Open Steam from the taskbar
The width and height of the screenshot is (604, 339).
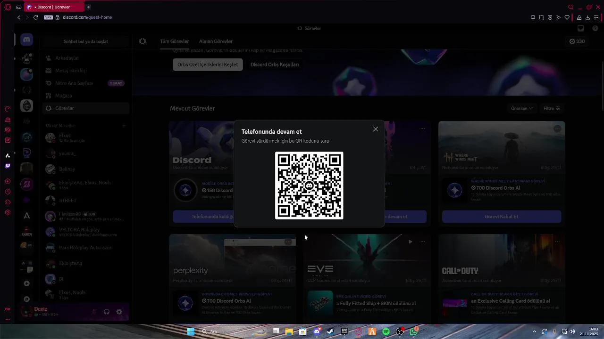(x=330, y=331)
